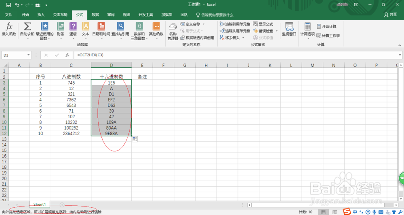Open the File tab
The width and height of the screenshot is (404, 215).
click(8, 15)
